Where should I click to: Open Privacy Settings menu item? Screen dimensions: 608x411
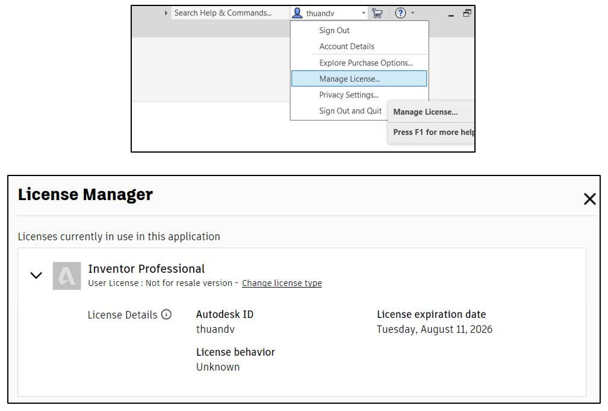[x=359, y=95]
